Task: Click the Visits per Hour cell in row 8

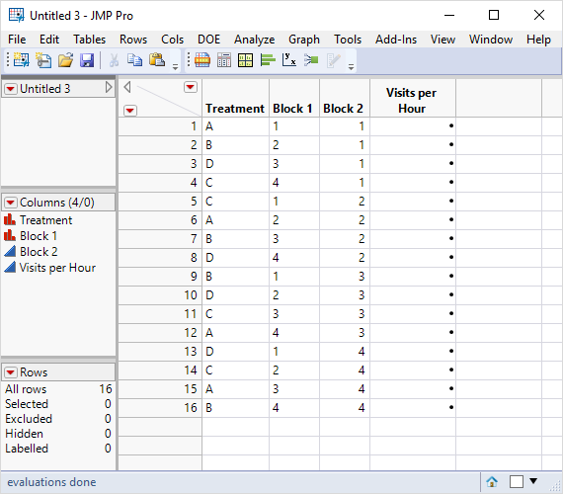Action: (x=413, y=257)
